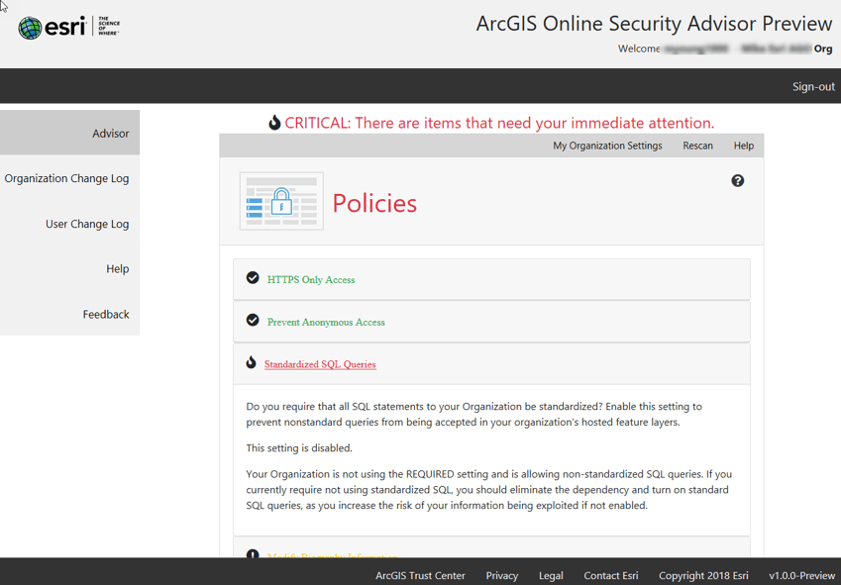Click the ArcGIS Online Security Advisor Preview title
The image size is (841, 585).
click(655, 24)
